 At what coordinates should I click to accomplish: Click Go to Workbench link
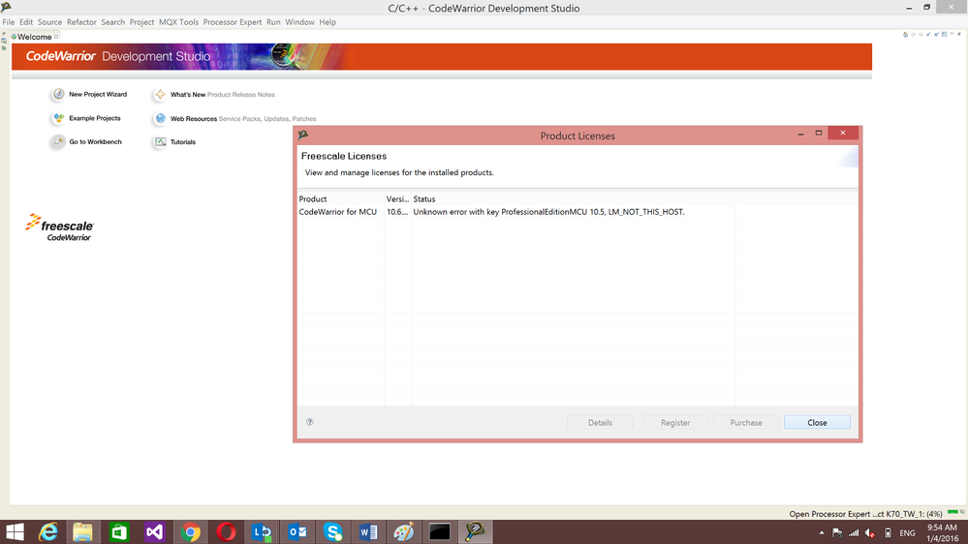pos(95,142)
